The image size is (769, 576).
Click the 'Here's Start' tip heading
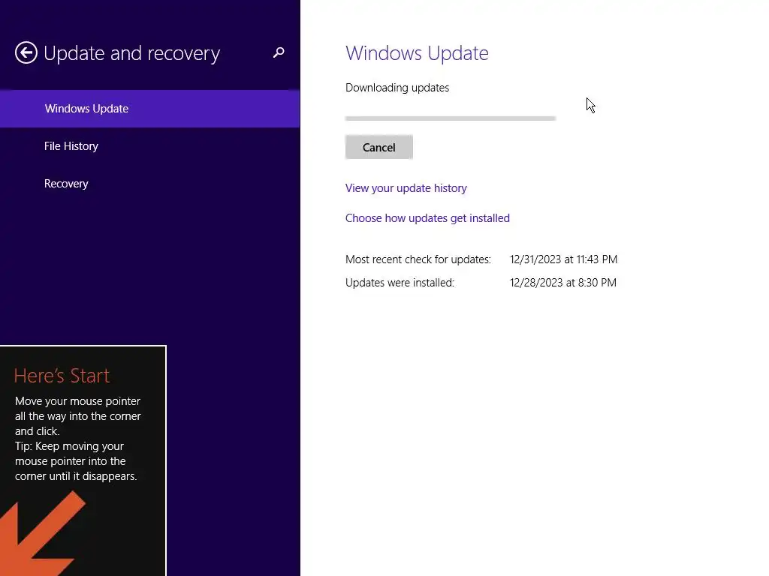point(62,376)
